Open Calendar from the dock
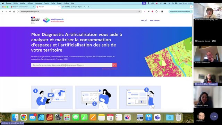Screen dimensions: 222x125 110,117
